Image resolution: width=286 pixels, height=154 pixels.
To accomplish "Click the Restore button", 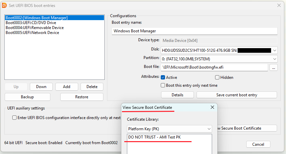I will click(82, 97).
